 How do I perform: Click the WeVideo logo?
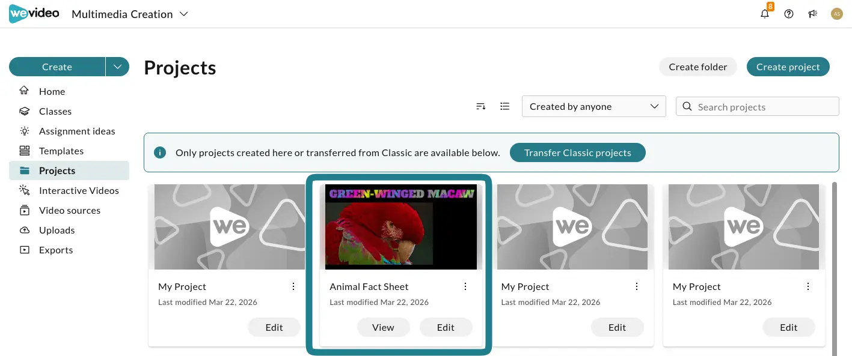(34, 13)
